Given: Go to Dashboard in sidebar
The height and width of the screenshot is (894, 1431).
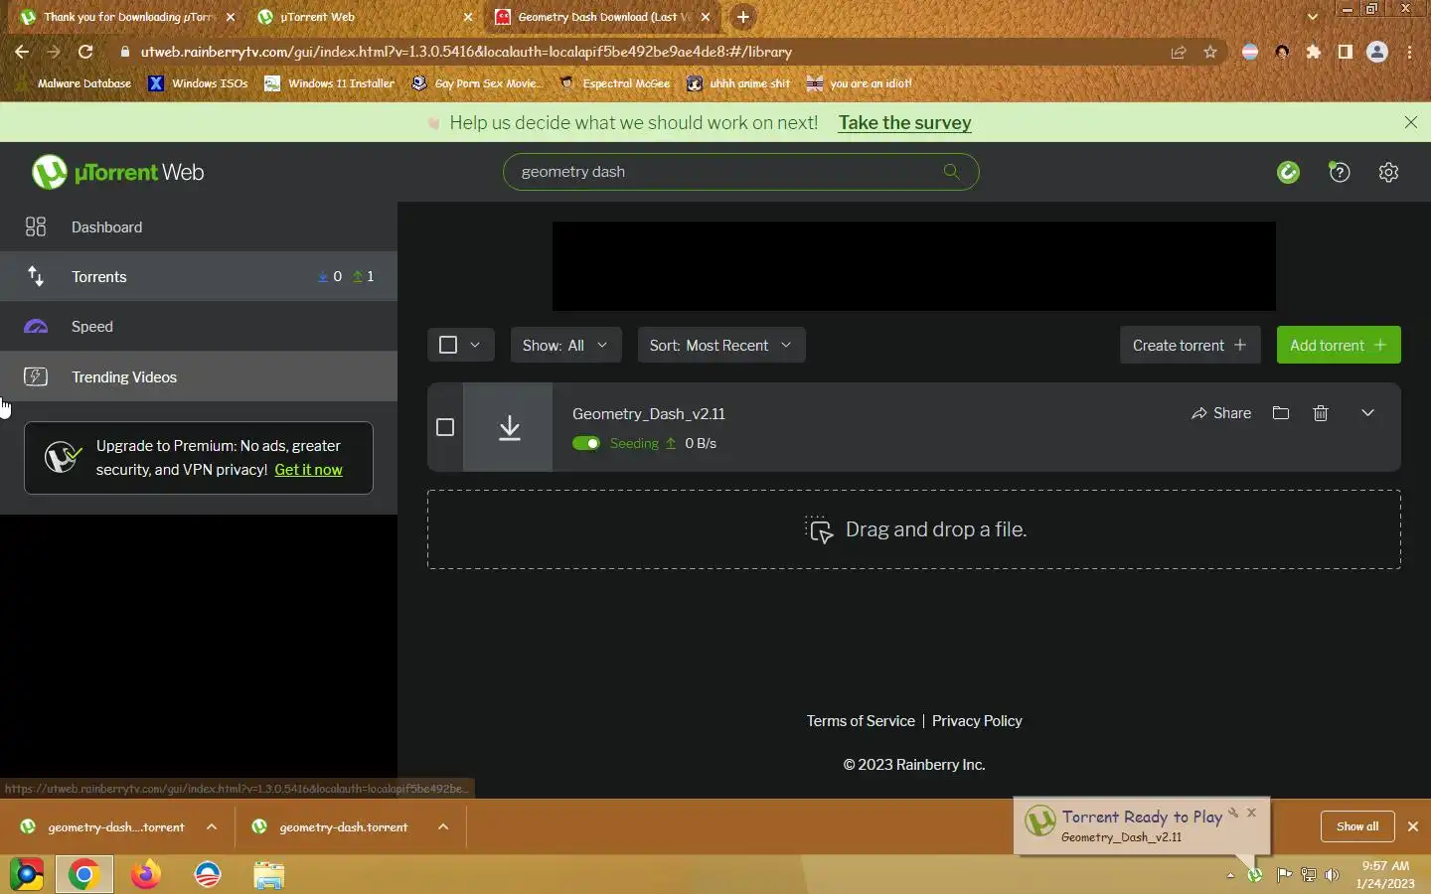Looking at the screenshot, I should click(199, 227).
